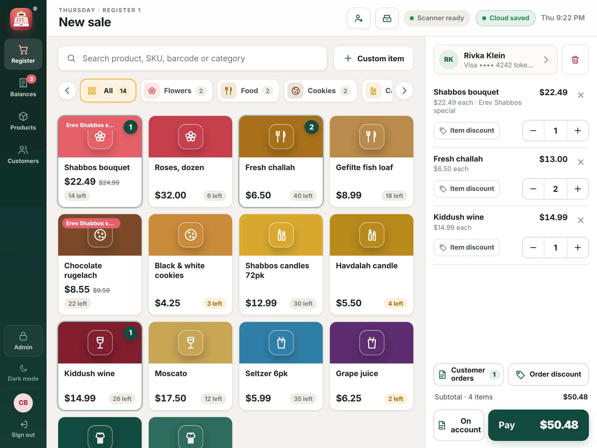Add Item discount to Fresh challah

coord(467,189)
